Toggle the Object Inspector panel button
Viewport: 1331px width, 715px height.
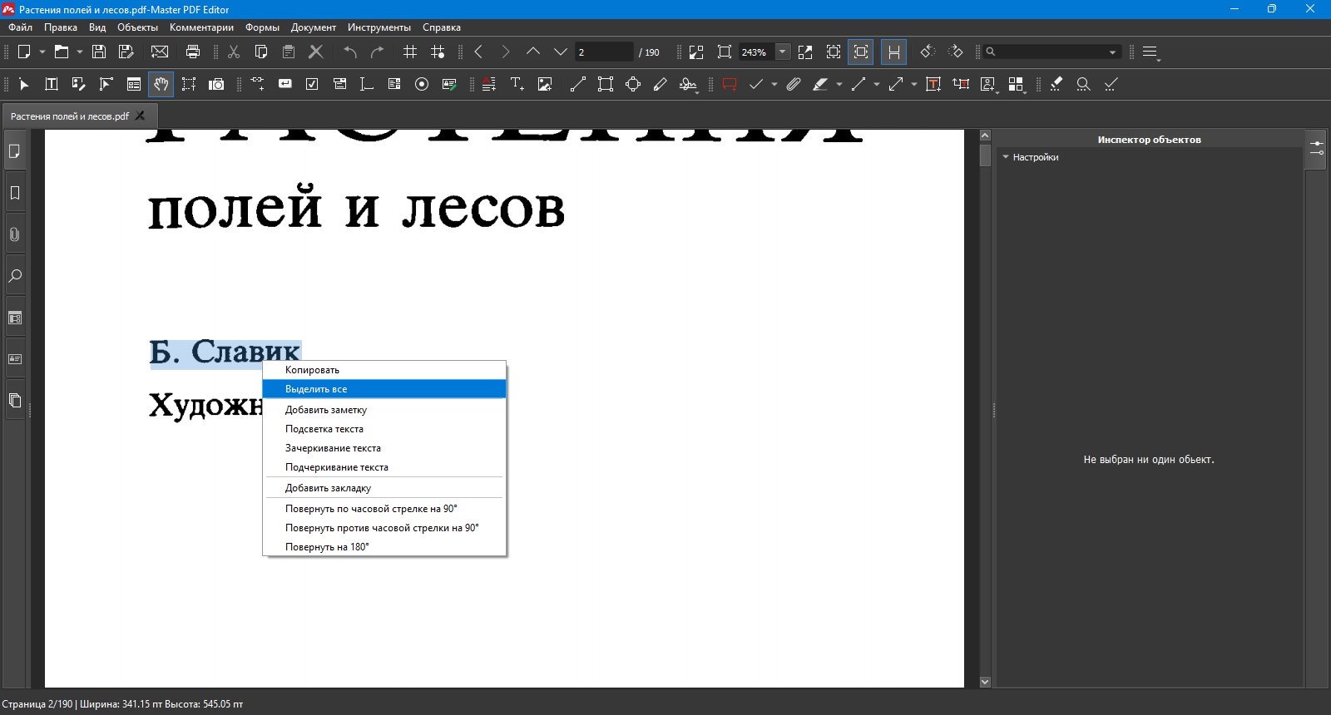pos(1316,150)
